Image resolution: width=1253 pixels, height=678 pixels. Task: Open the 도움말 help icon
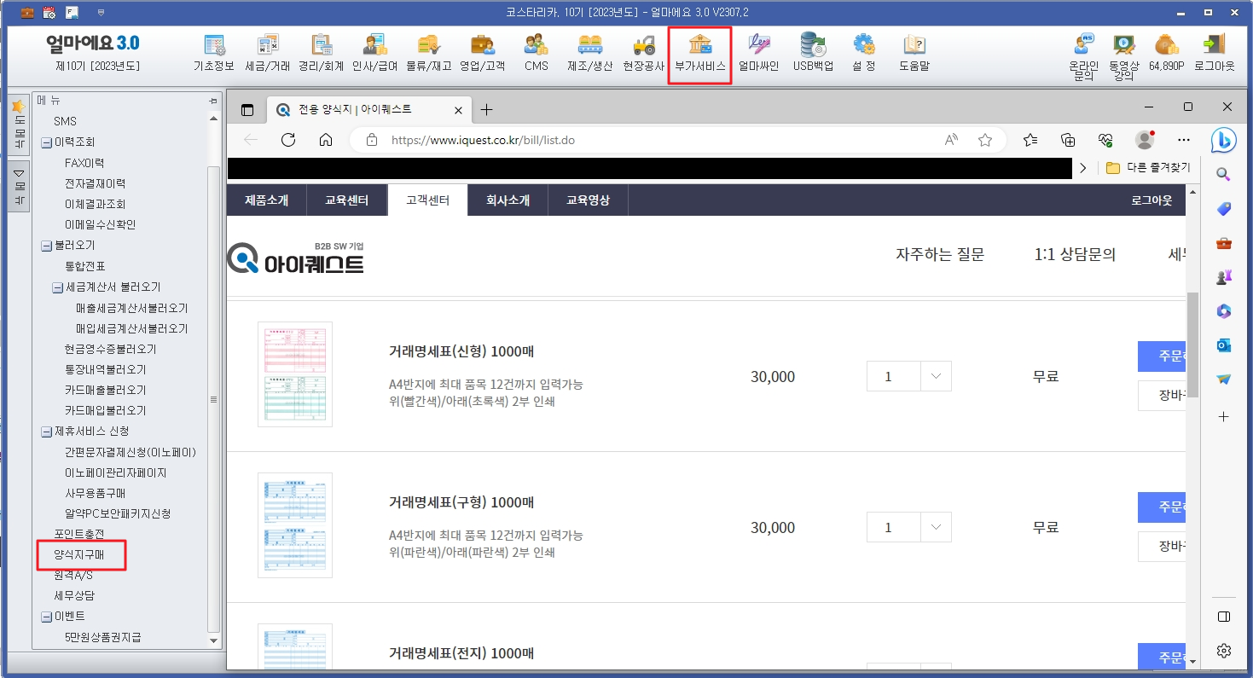tap(914, 53)
